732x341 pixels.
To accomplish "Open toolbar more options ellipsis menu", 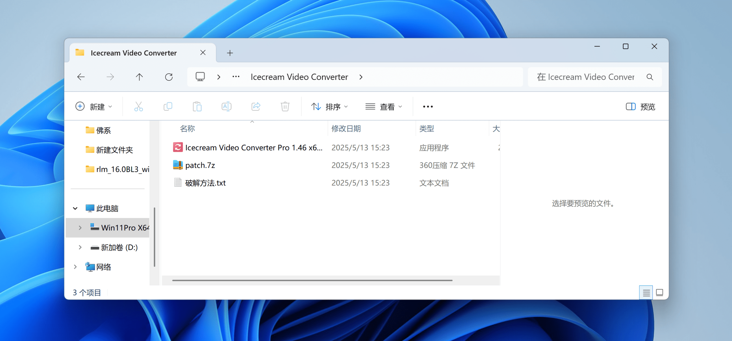I will click(428, 107).
